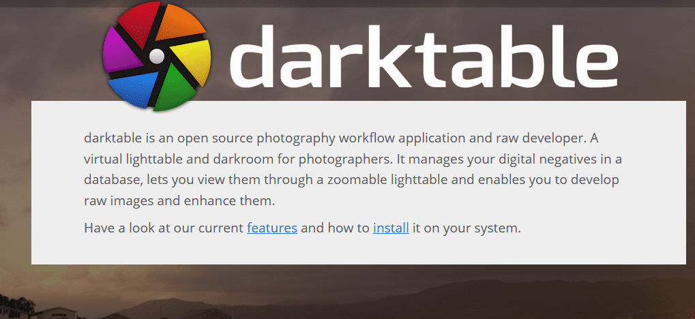This screenshot has width=695, height=319.
Task: Click the word 'darktable' beginning the paragraph
Action: click(113, 138)
